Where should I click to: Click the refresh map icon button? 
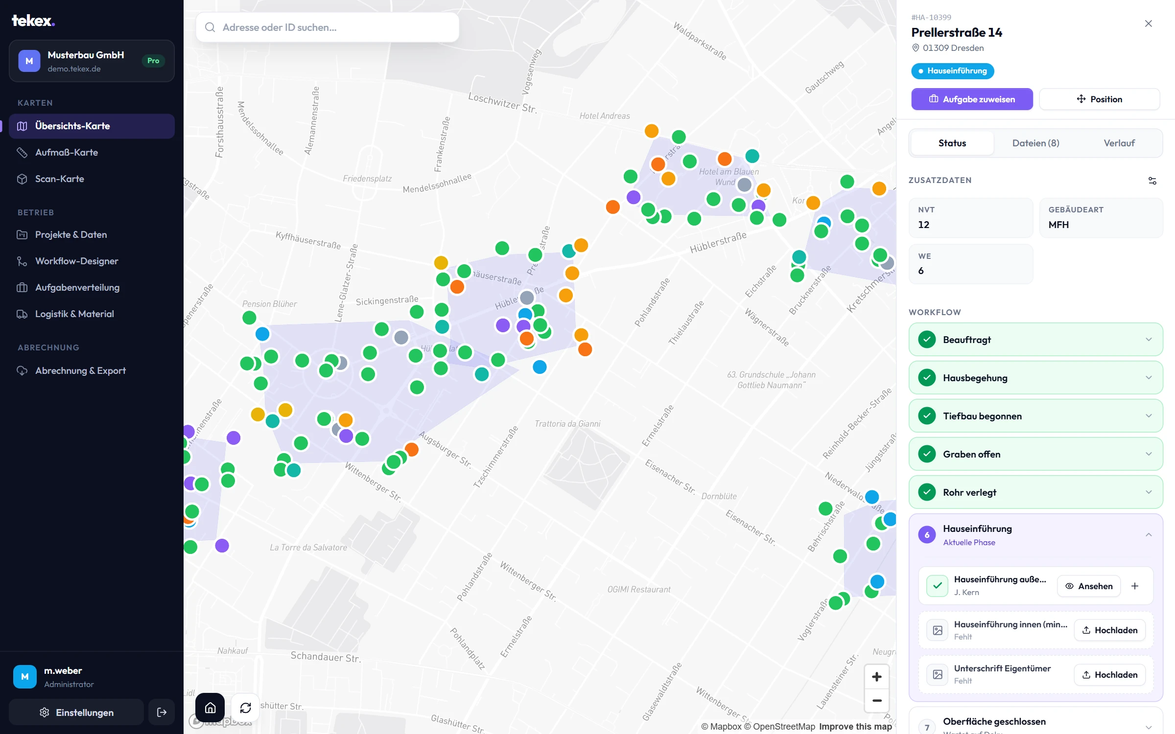pyautogui.click(x=245, y=708)
